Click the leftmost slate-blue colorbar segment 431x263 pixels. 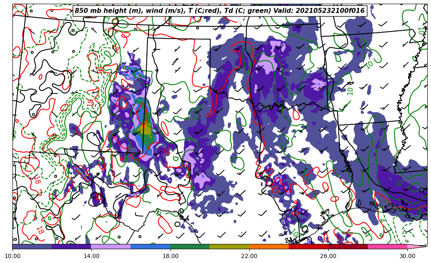[32, 246]
